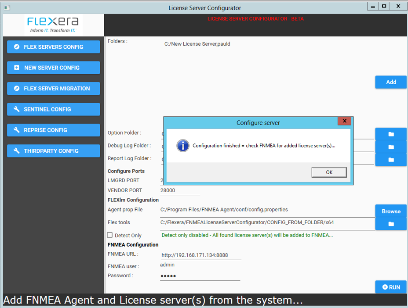Click the plus icon on NEW SERVER CONFIG
The image size is (408, 308).
pyautogui.click(x=17, y=68)
